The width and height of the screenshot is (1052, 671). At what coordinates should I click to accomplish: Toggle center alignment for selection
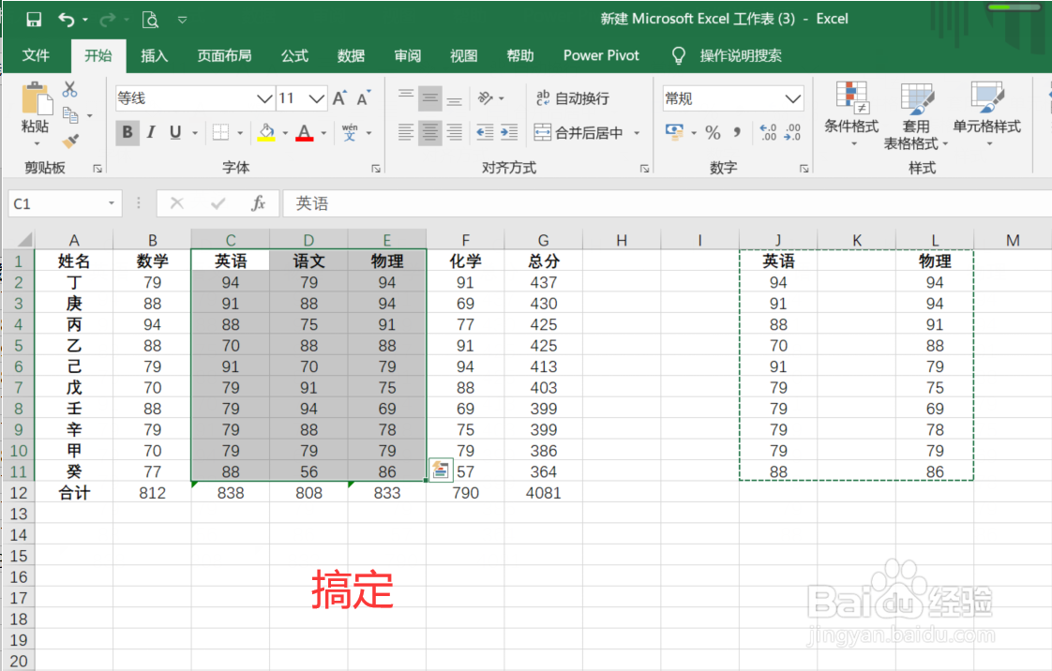click(x=429, y=132)
